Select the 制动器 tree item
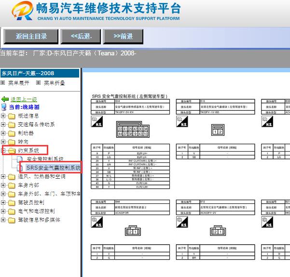 pyautogui.click(x=26, y=133)
